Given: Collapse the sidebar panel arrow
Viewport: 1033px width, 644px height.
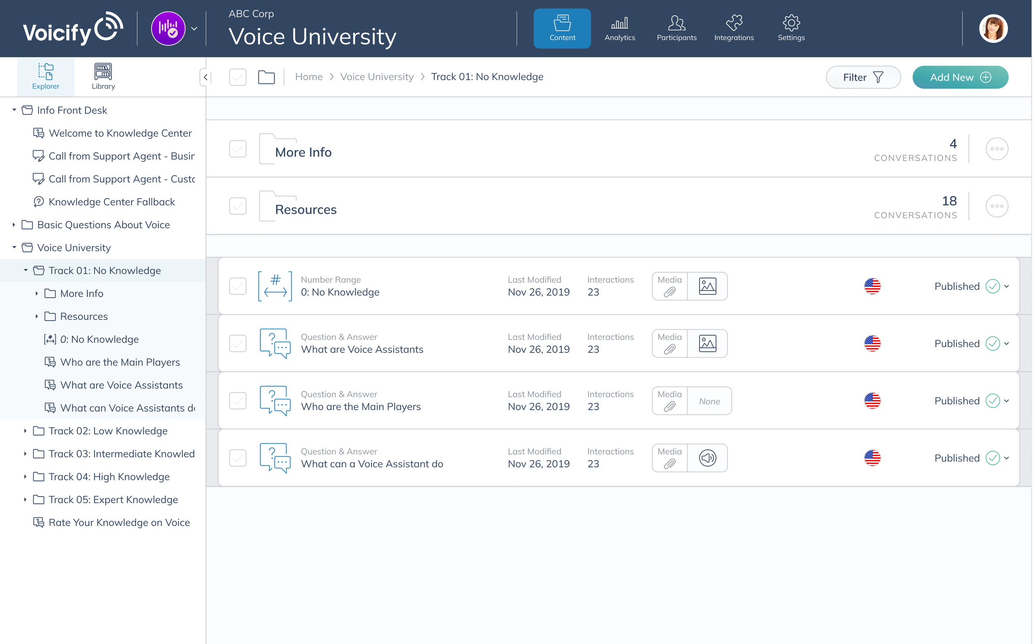Looking at the screenshot, I should point(205,77).
